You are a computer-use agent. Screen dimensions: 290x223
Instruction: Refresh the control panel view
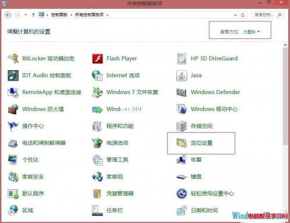tap(243, 15)
